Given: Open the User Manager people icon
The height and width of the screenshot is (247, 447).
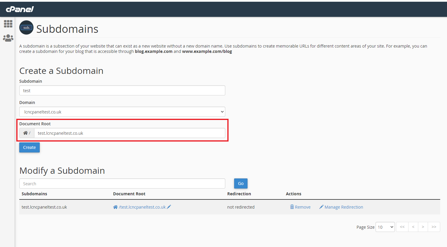Looking at the screenshot, I should [8, 38].
